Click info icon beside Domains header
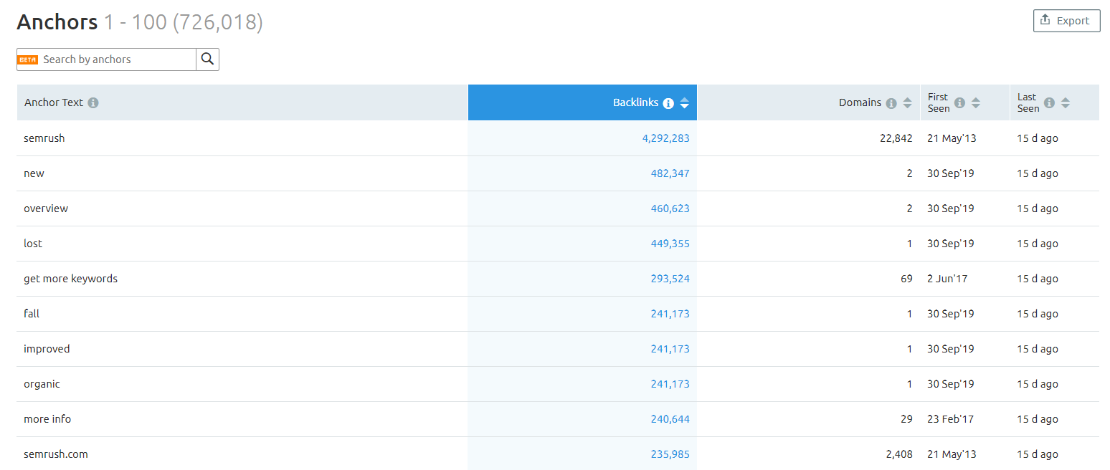Viewport: 1110px width, 470px height. point(891,103)
